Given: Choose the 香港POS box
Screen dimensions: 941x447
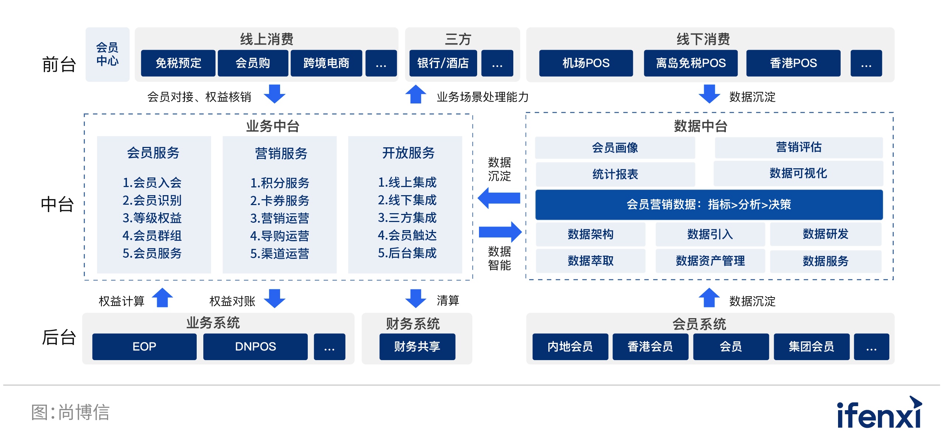Looking at the screenshot, I should (x=793, y=63).
